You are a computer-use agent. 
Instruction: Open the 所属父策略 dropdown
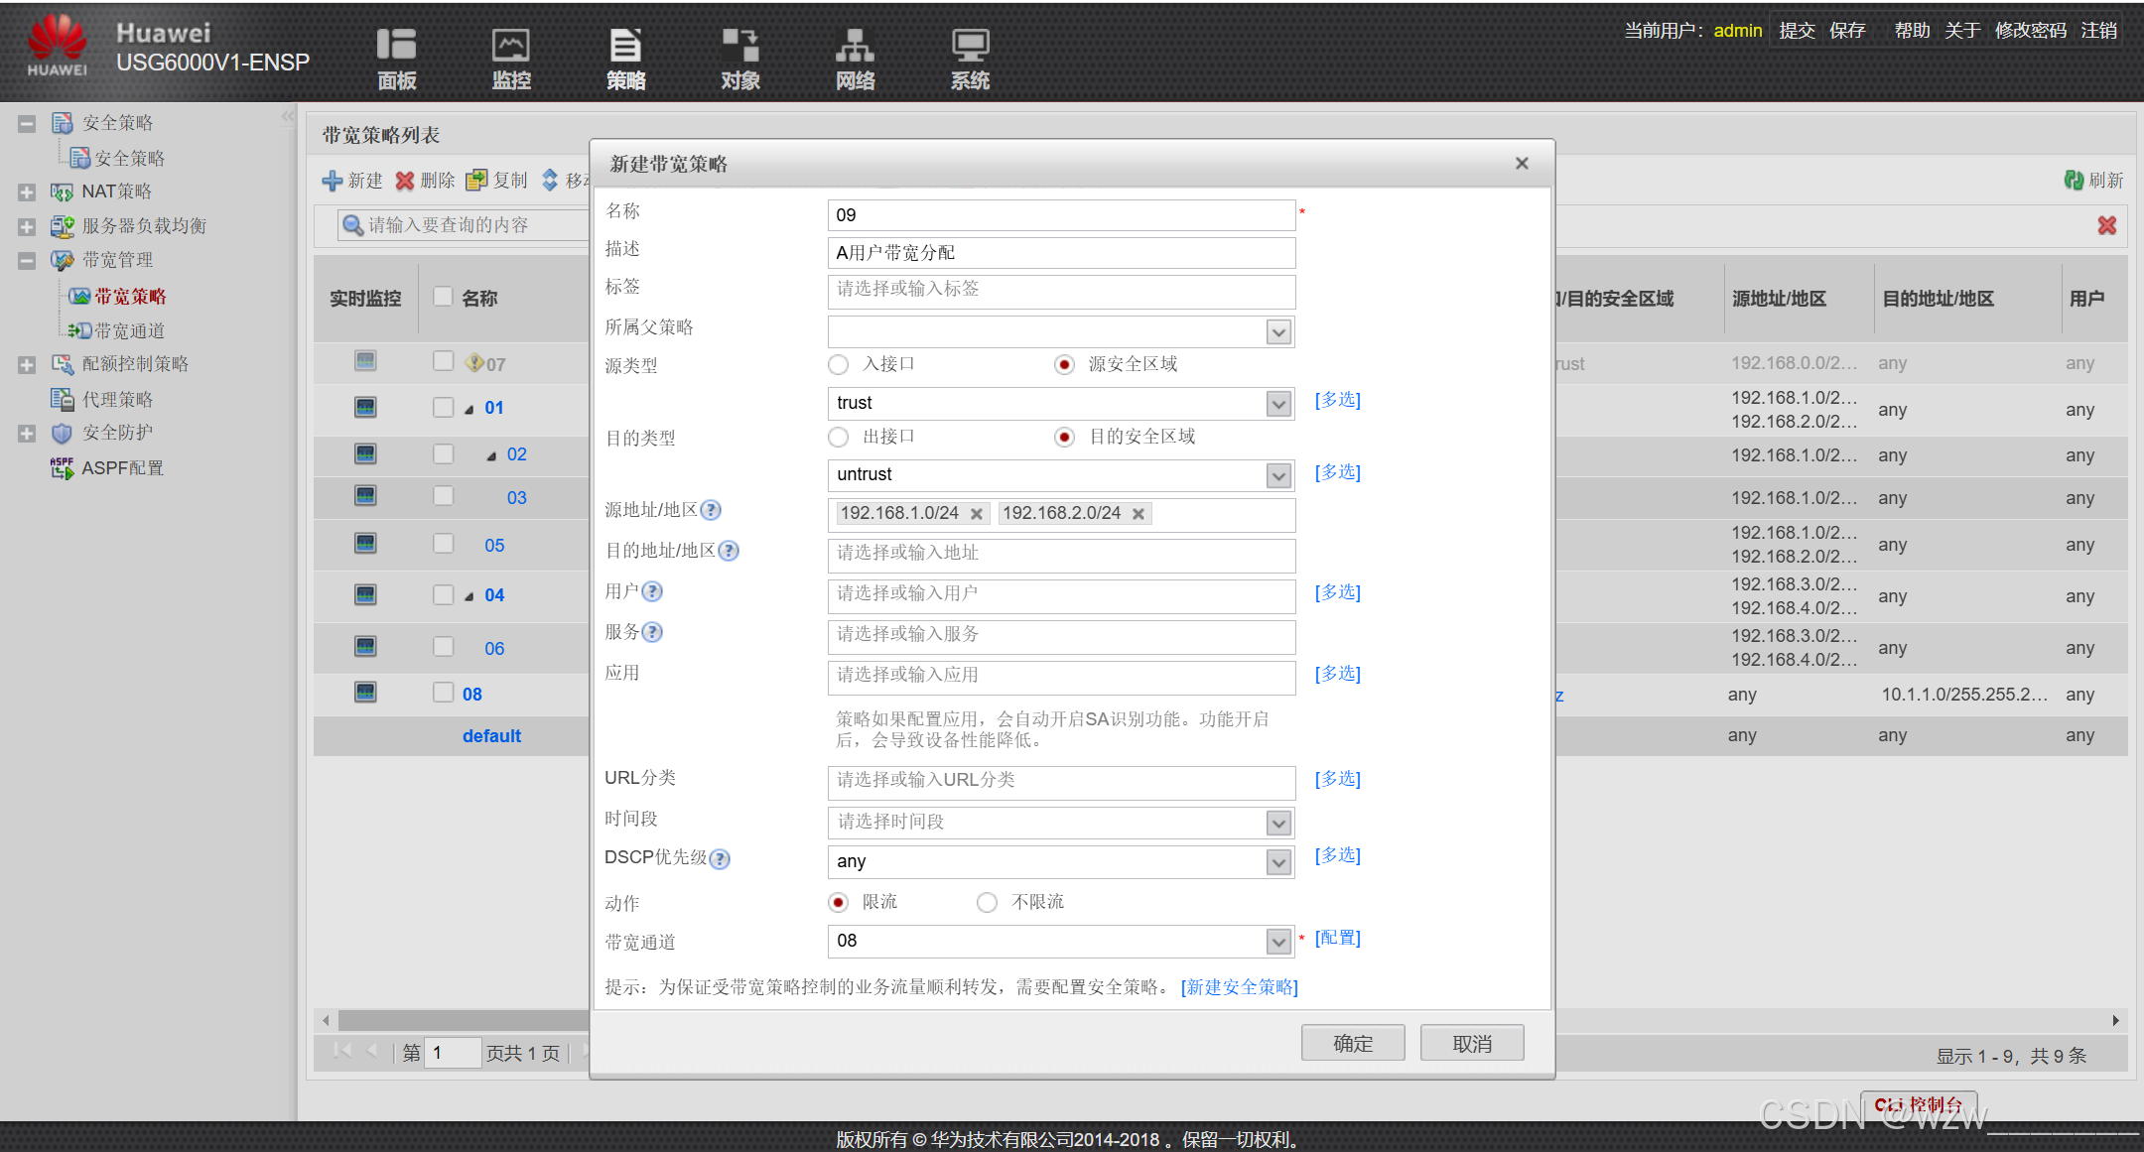click(x=1278, y=332)
